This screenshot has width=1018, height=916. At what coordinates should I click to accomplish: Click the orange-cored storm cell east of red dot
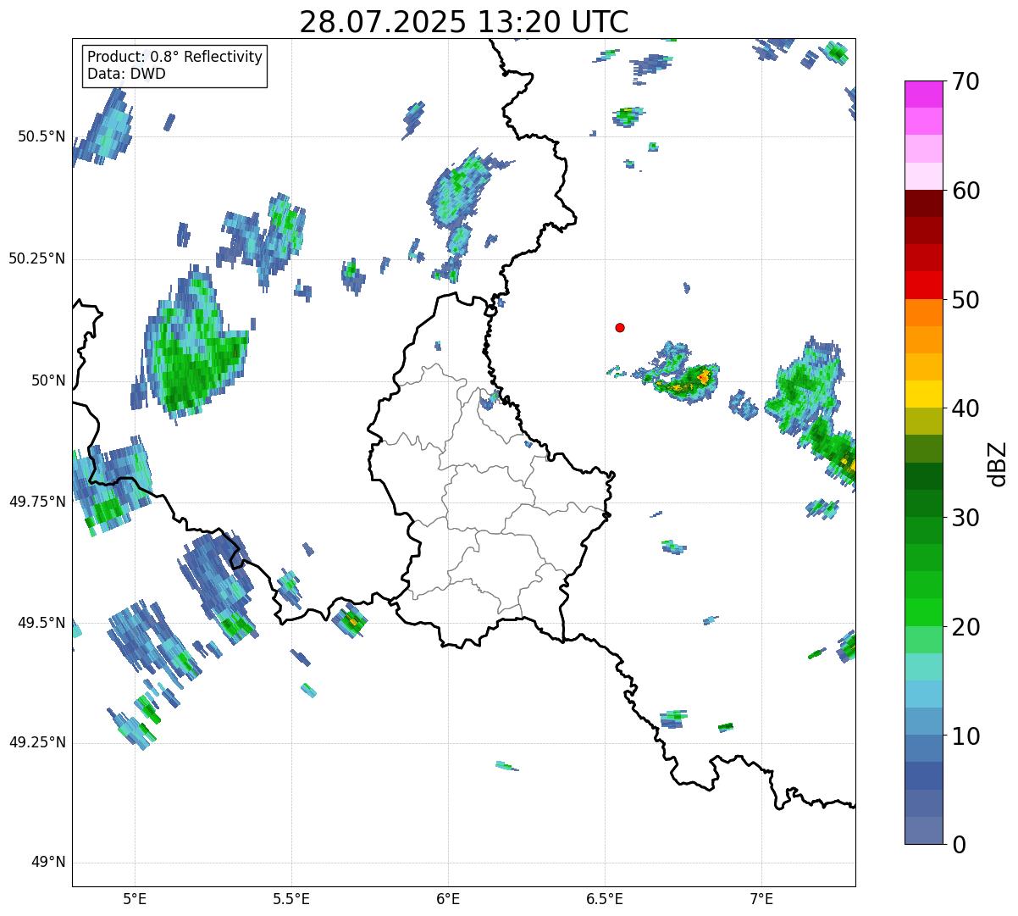coord(686,381)
